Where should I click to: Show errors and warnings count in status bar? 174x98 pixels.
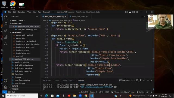(11, 92)
